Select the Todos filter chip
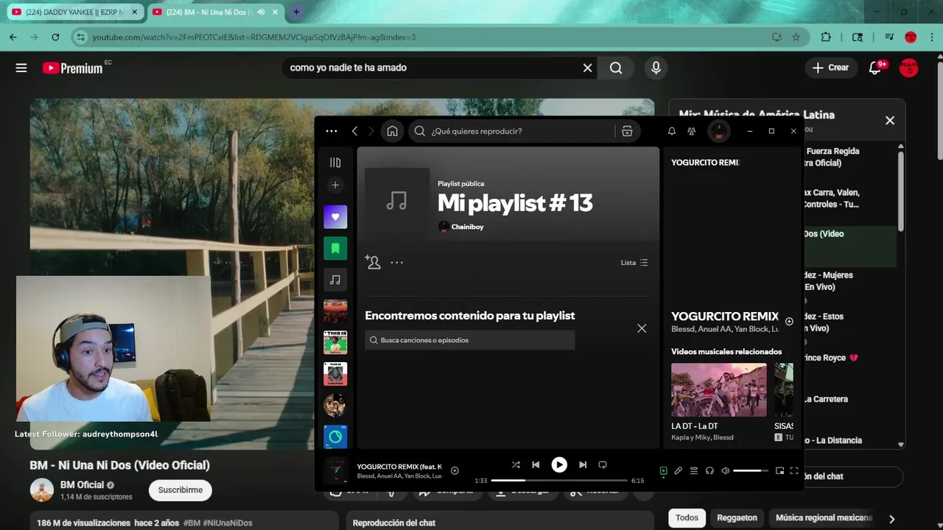Viewport: 943px width, 530px height. coord(687,518)
